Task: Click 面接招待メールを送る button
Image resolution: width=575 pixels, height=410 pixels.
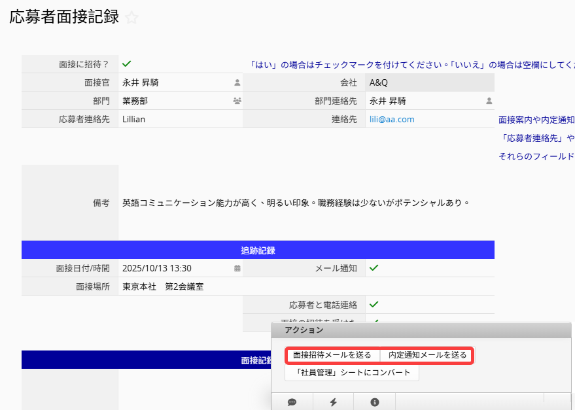Action: [x=332, y=355]
